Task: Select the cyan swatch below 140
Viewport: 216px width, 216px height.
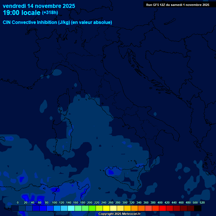Action: tap(71, 208)
